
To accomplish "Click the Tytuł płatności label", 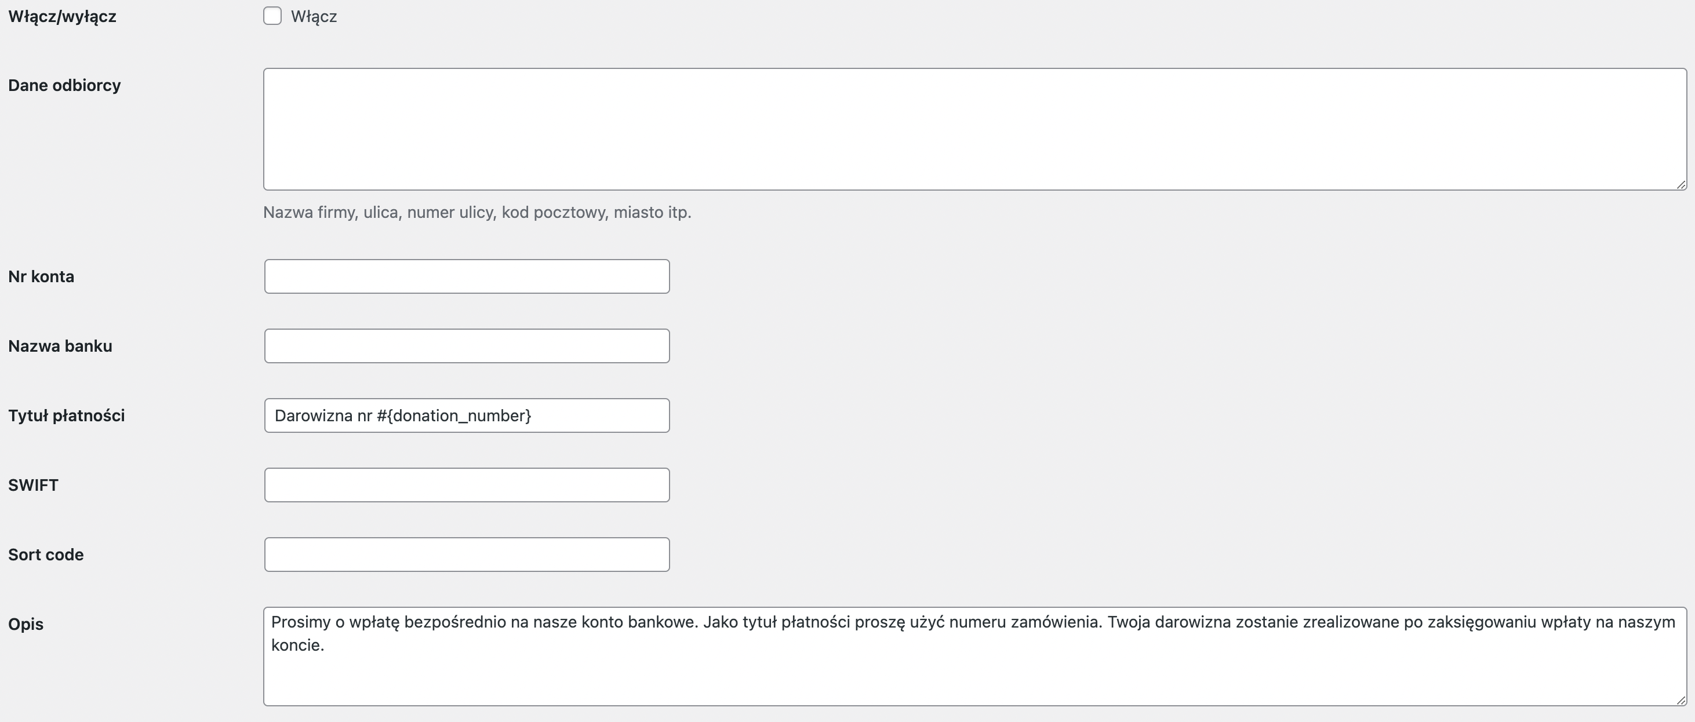I will click(67, 415).
